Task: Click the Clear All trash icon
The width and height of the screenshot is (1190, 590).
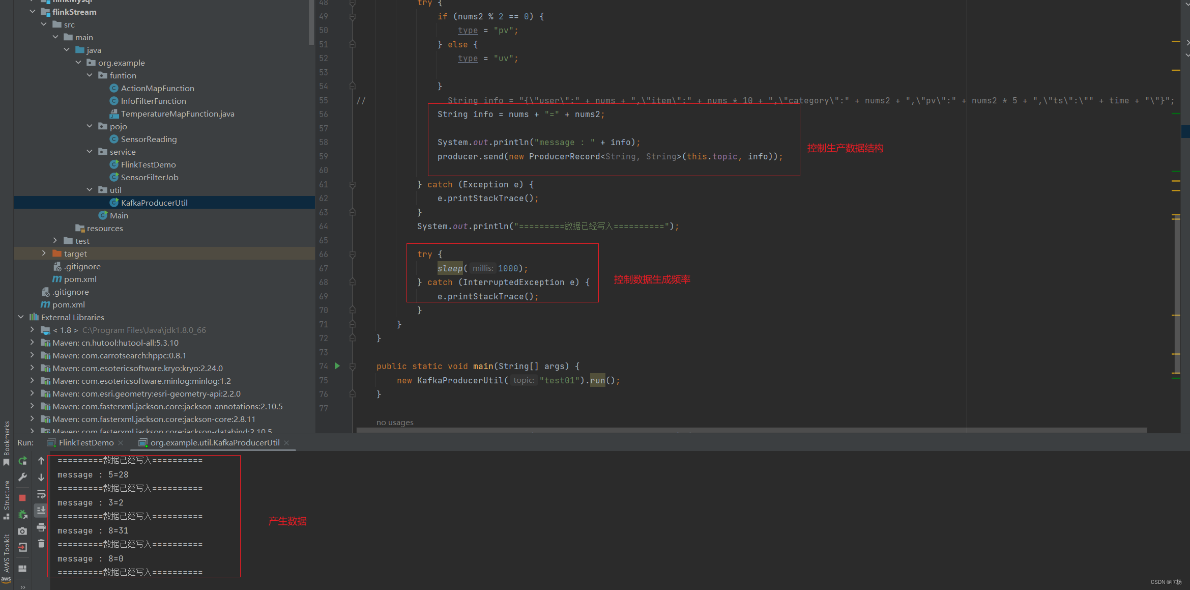Action: [41, 544]
